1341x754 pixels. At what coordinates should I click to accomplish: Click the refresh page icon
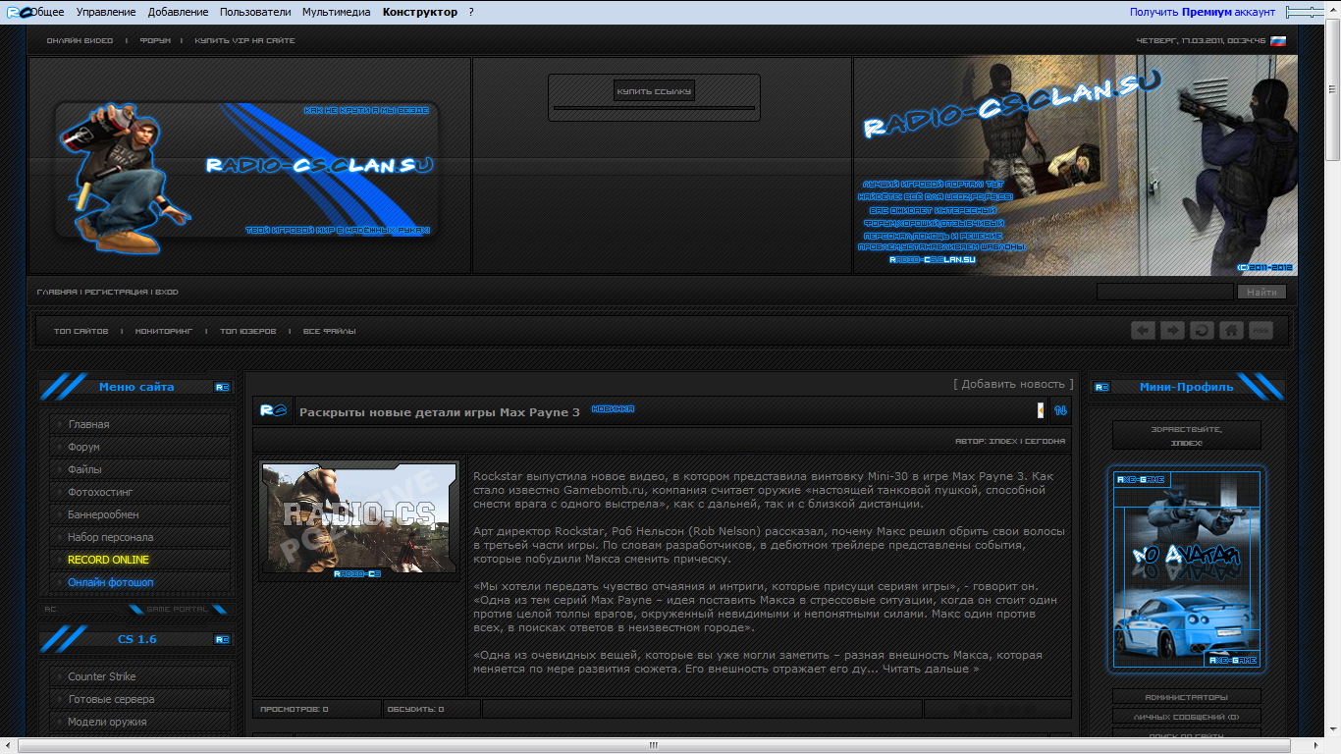pyautogui.click(x=1202, y=331)
